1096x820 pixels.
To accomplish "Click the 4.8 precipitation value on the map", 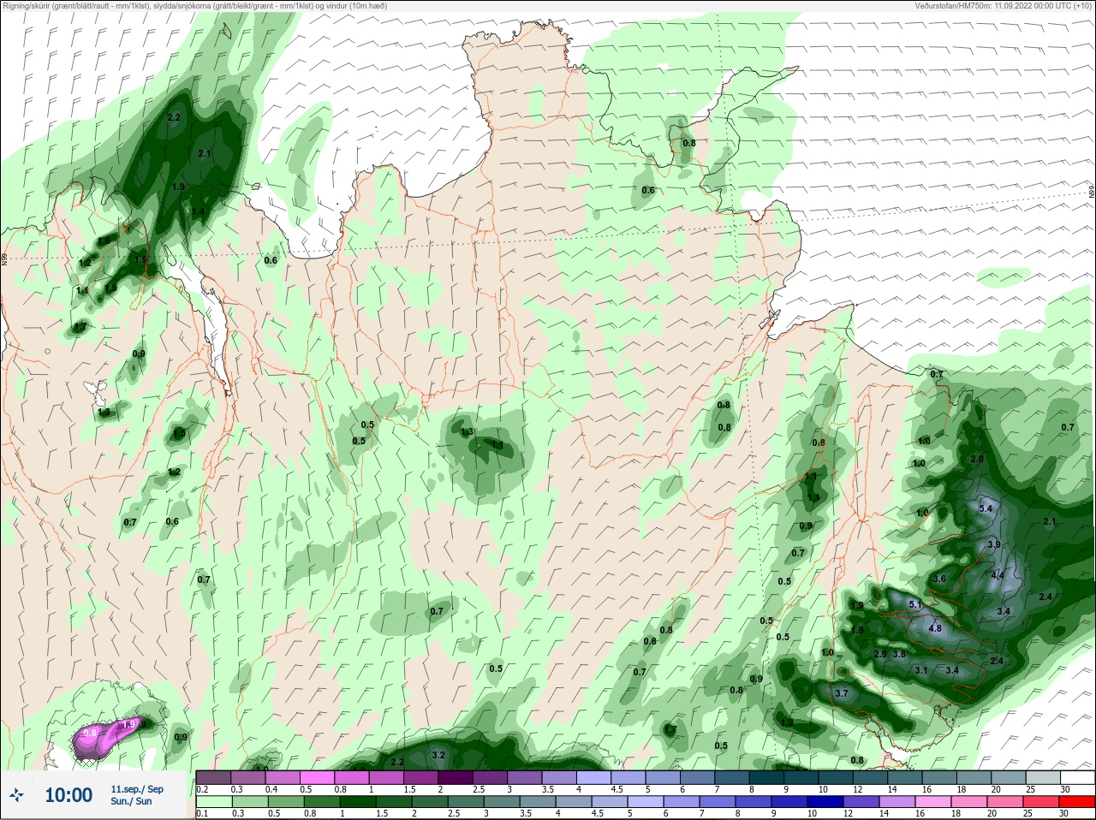I will pos(935,628).
